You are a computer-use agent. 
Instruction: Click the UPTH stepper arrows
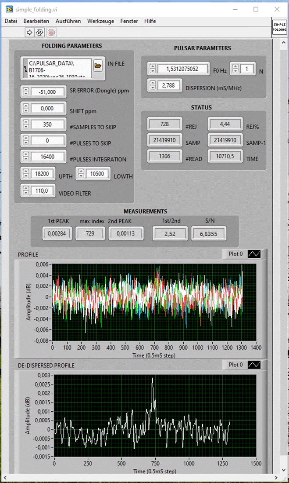point(26,174)
